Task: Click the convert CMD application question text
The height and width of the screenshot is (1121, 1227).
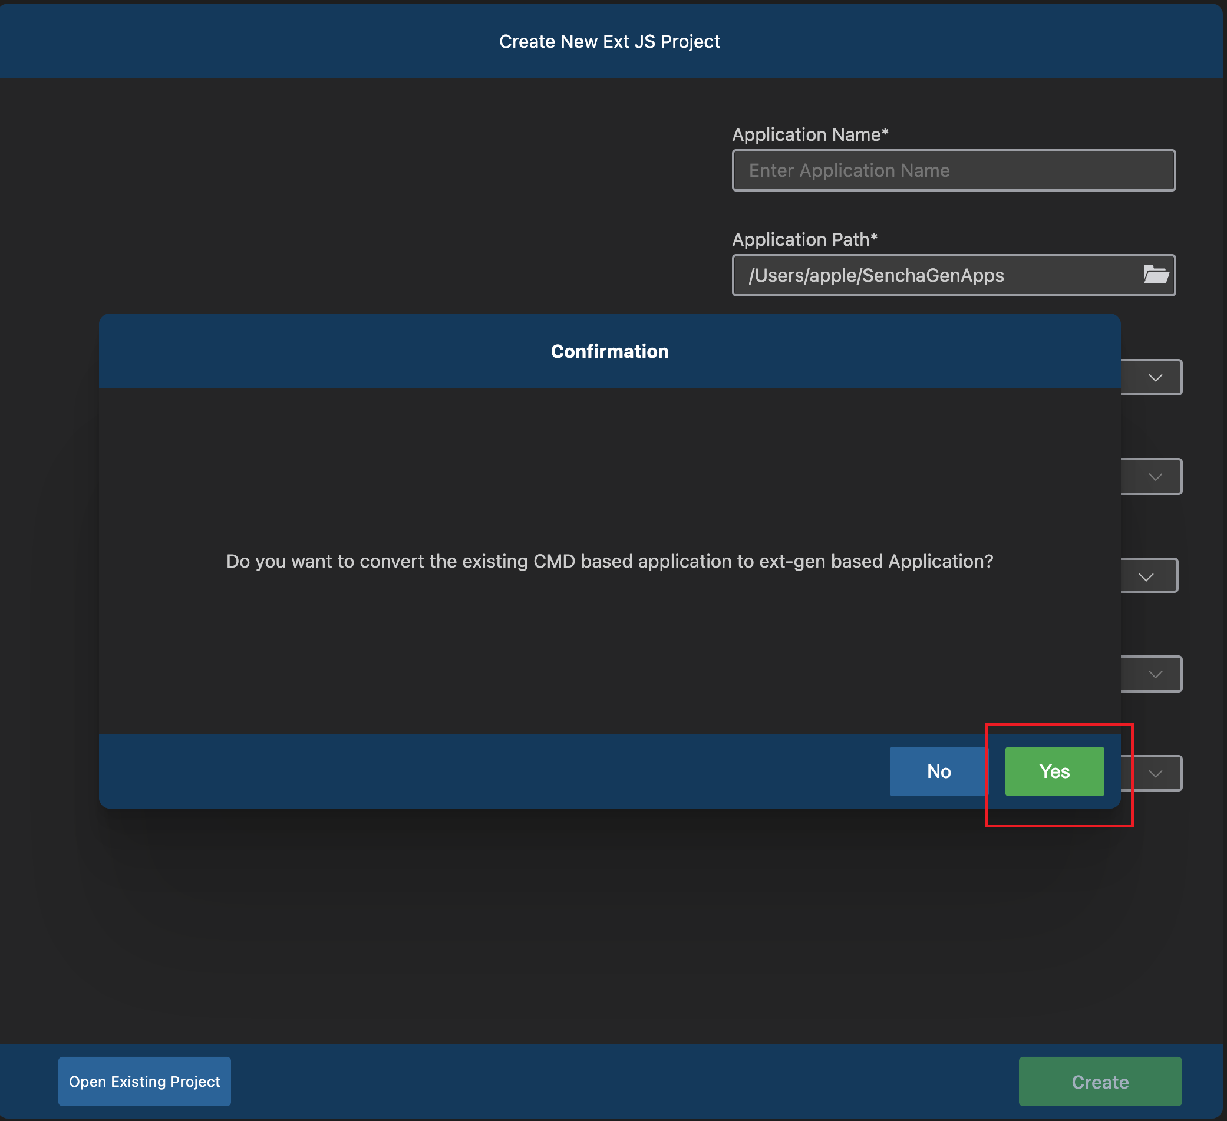Action: coord(609,561)
